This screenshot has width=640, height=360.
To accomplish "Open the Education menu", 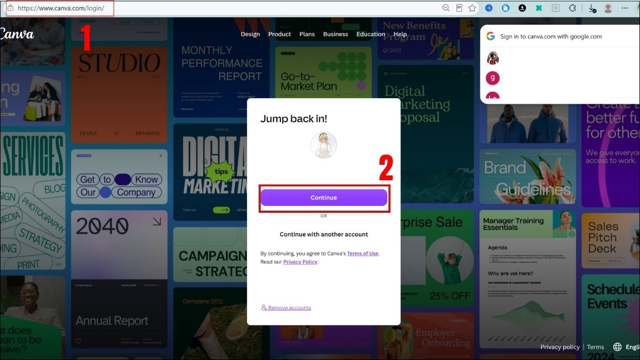I will 371,34.
